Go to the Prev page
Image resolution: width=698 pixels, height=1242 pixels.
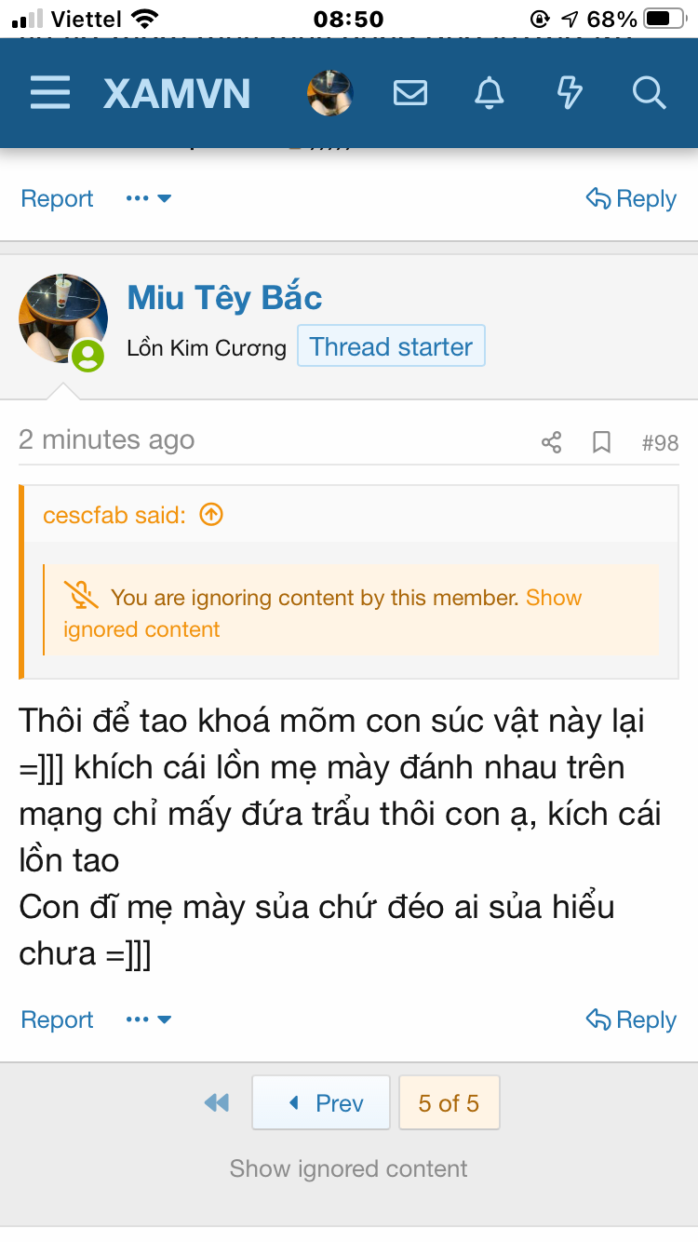click(x=321, y=1103)
